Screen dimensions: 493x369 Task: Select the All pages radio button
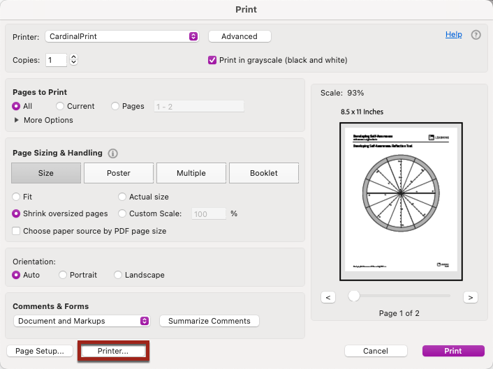[x=16, y=106]
